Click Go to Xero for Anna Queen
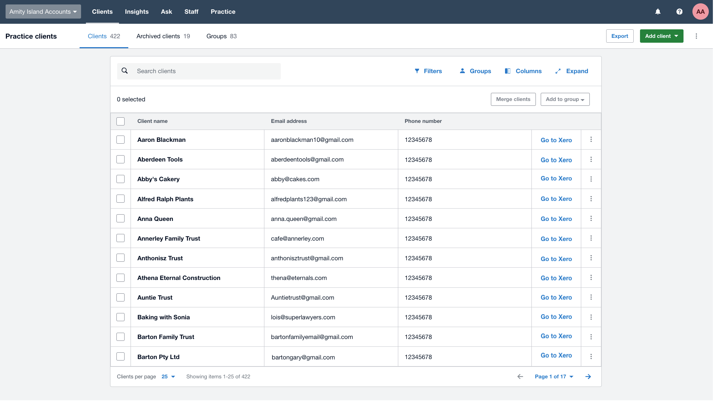 [x=556, y=219]
